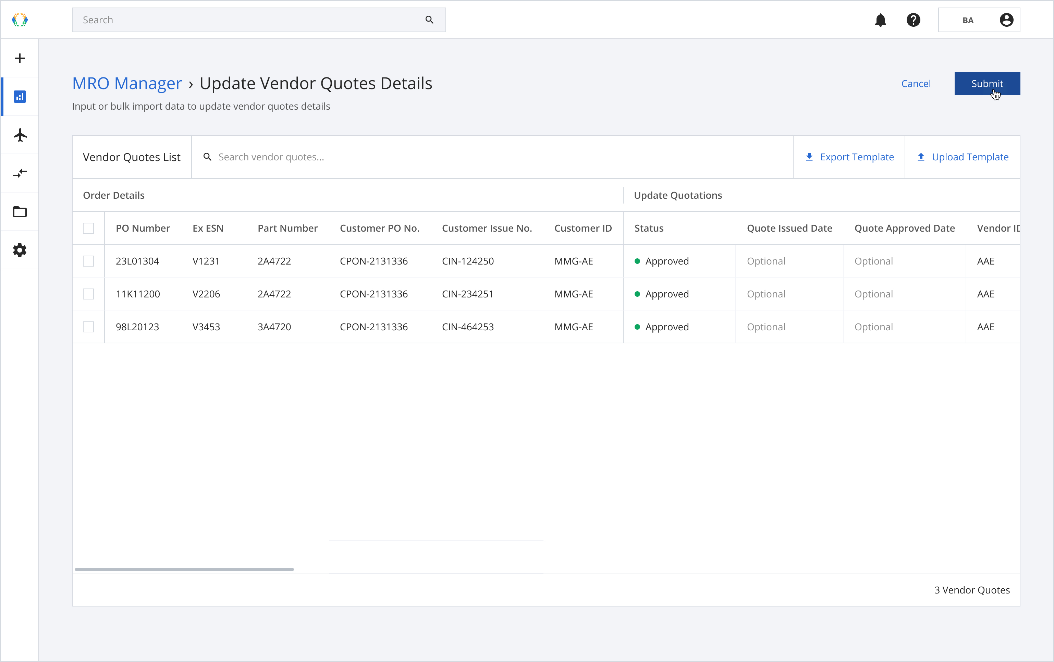Focus the Search vendor quotes field
Screen dimensions: 1054x662
(x=492, y=157)
